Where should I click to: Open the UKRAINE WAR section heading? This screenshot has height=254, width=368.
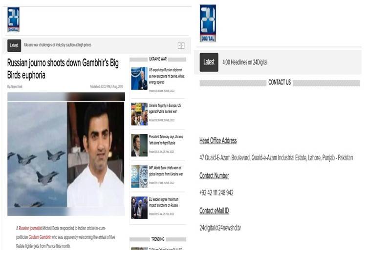[x=158, y=59]
